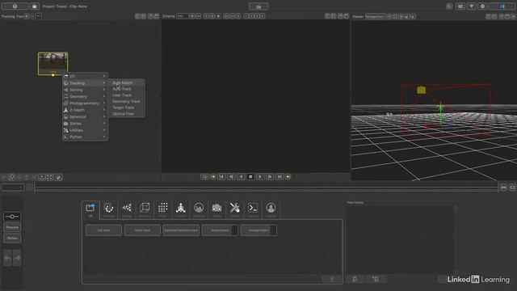Click the fit-to-view icon below Tracking Tree

pyautogui.click(x=49, y=178)
